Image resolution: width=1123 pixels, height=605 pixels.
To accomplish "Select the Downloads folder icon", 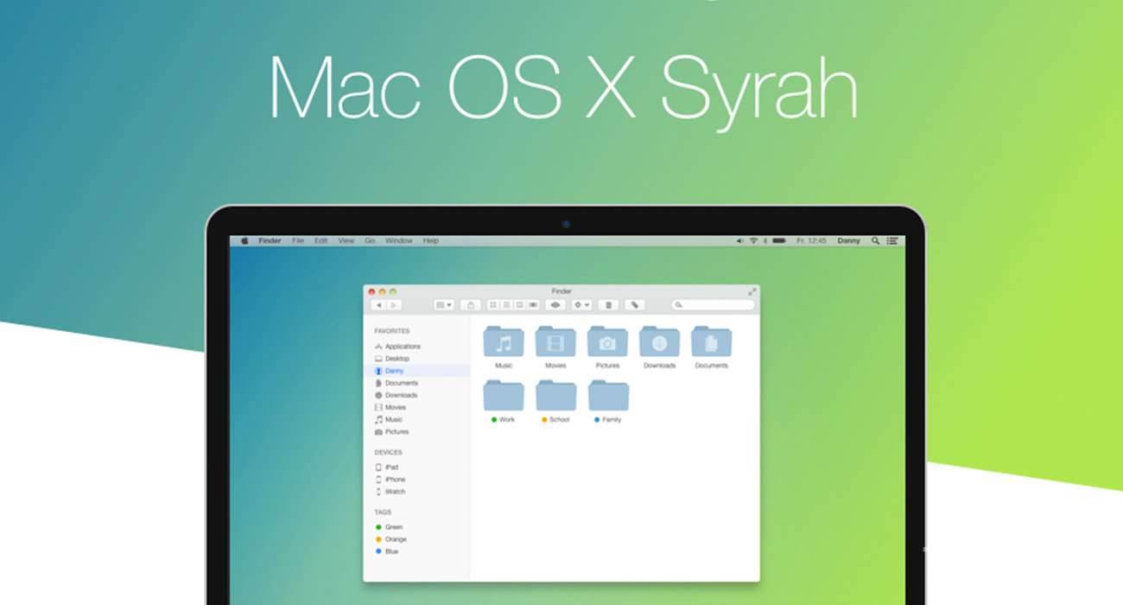I will click(659, 341).
